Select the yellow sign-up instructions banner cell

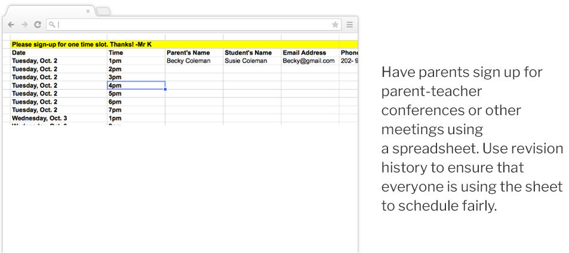click(x=179, y=44)
